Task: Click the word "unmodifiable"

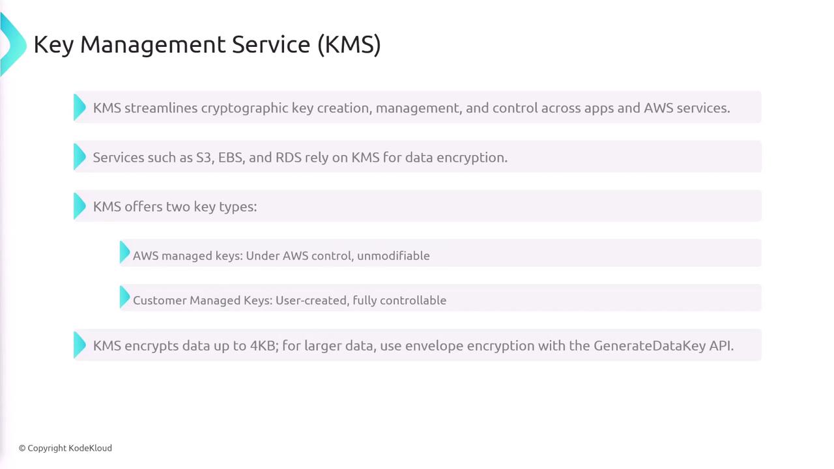Action: pyautogui.click(x=393, y=256)
